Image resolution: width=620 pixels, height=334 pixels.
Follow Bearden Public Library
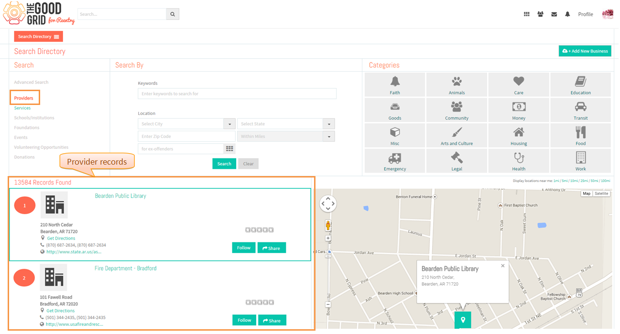(x=244, y=248)
